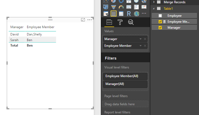This screenshot has height=115, width=199.
Task: Uncheck the Employee Me... measure checkbox
Action: 160,22
